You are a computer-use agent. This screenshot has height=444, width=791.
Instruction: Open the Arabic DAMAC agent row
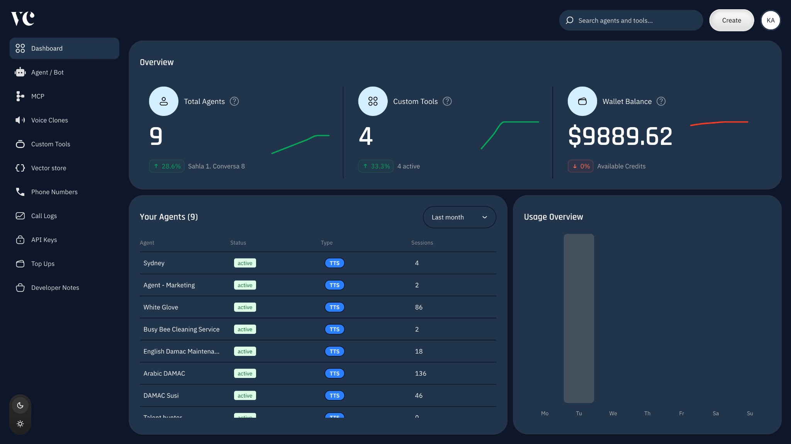(x=164, y=373)
